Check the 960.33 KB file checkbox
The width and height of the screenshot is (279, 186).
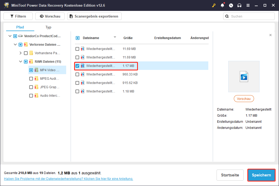77,74
